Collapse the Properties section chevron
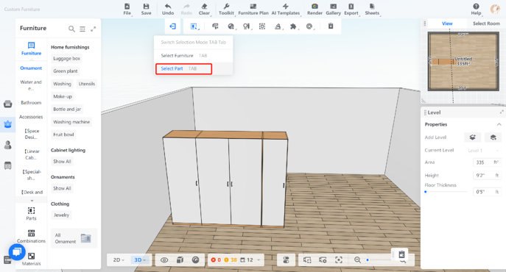The image size is (506, 272). click(499, 124)
